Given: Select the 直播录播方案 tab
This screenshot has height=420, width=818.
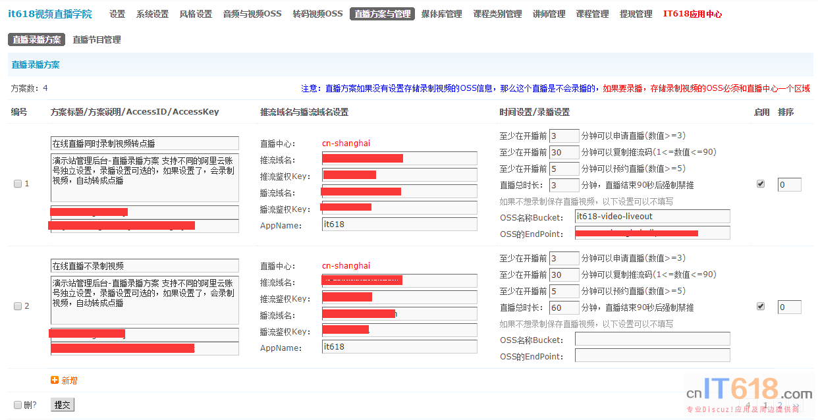Looking at the screenshot, I should point(36,39).
